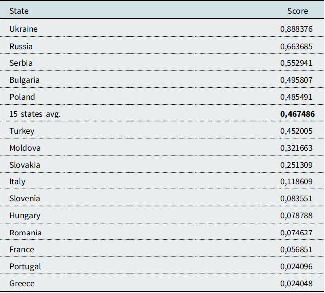Click Bulgaria's score 0,495807
Image resolution: width=325 pixels, height=293 pixels.
coord(297,80)
